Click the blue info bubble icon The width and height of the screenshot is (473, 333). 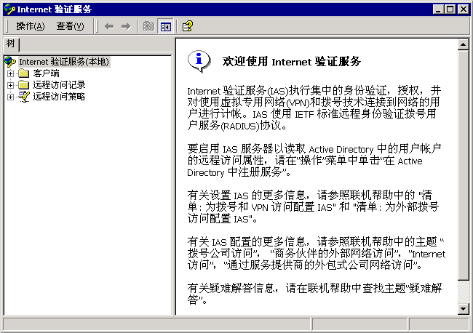[199, 61]
